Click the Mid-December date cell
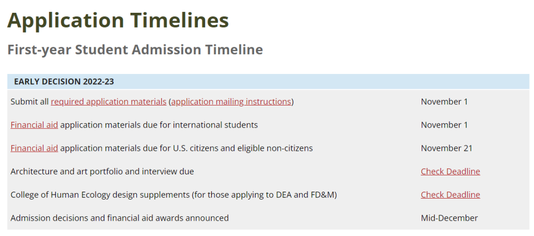 pos(449,218)
